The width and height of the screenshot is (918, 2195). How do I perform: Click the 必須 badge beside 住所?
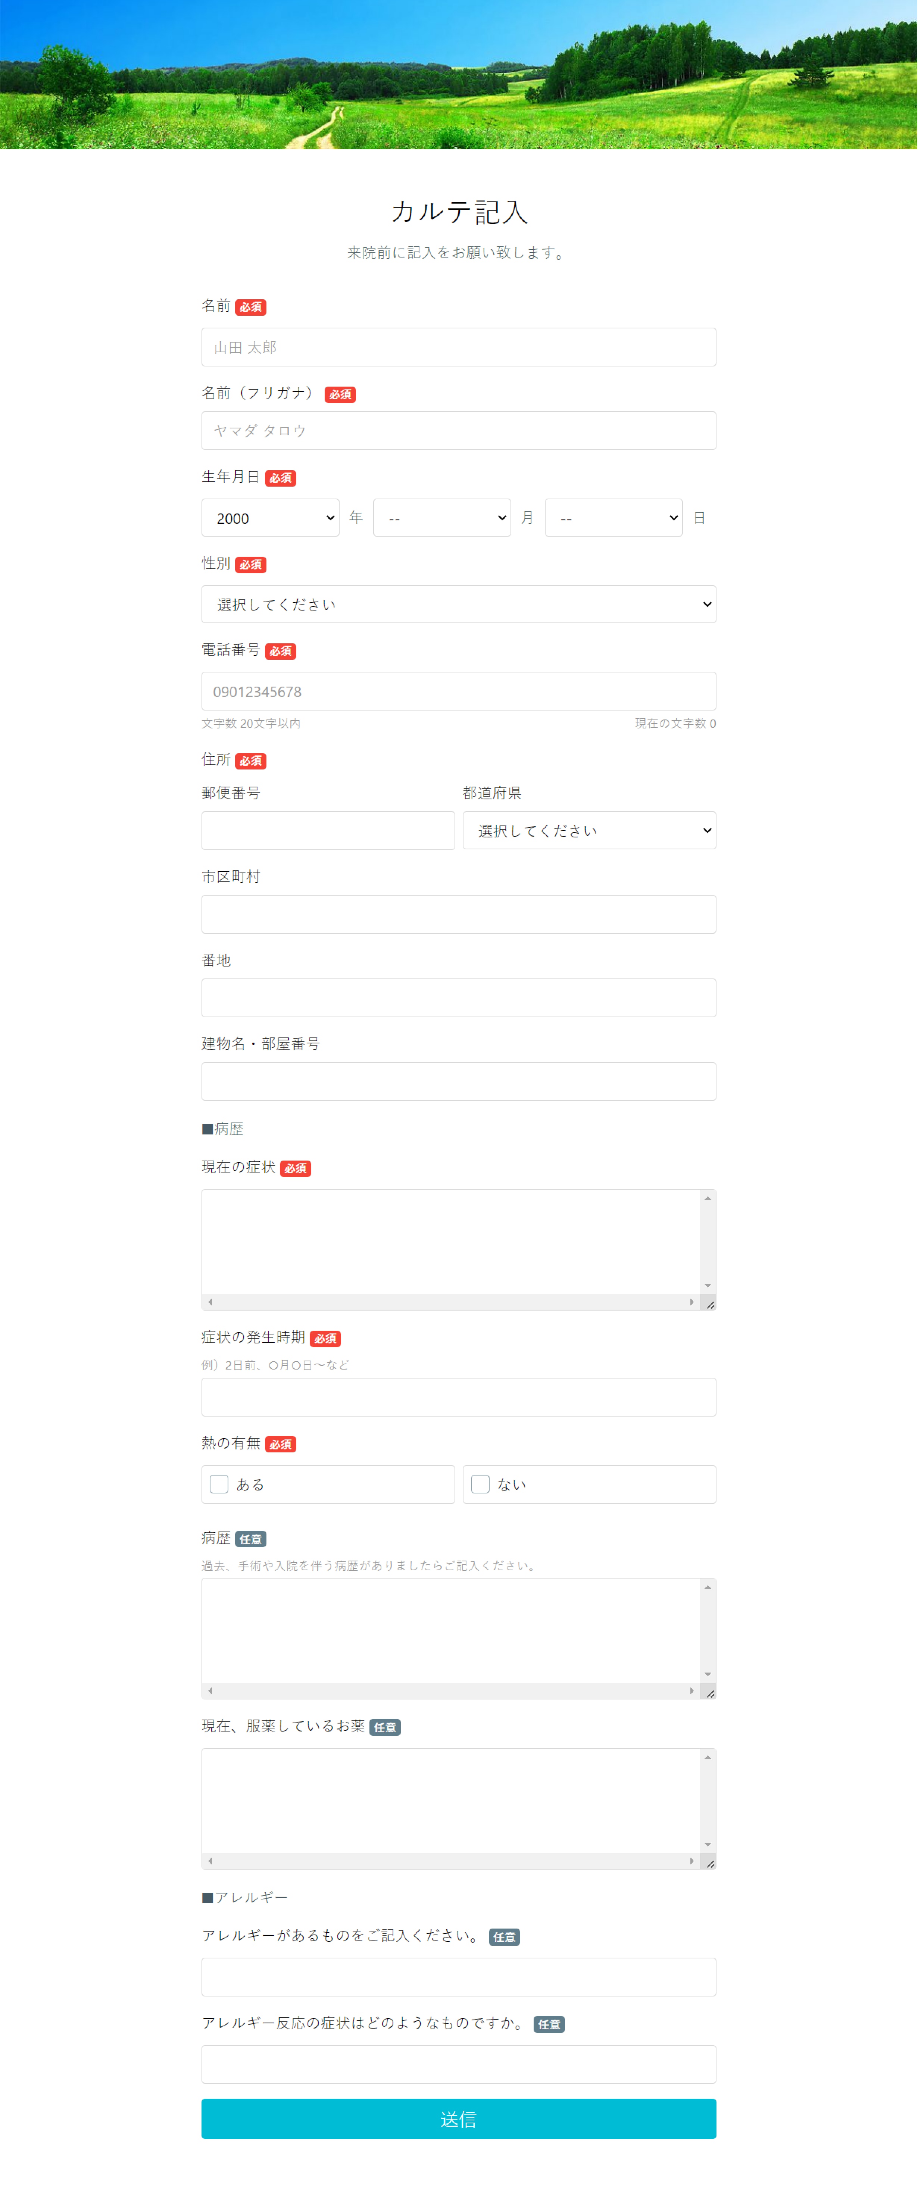coord(251,761)
